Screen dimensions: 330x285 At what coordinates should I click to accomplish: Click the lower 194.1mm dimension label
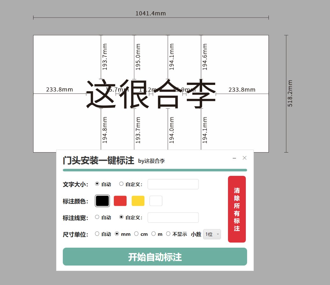click(205, 130)
